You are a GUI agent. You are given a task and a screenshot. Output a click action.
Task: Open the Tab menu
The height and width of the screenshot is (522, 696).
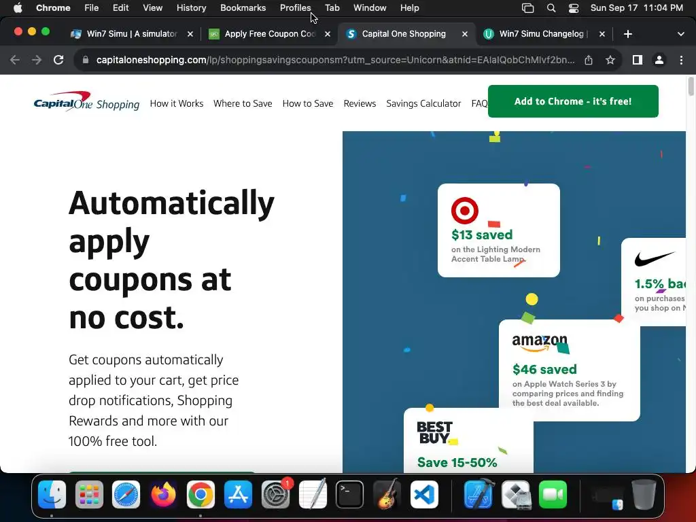(332, 8)
